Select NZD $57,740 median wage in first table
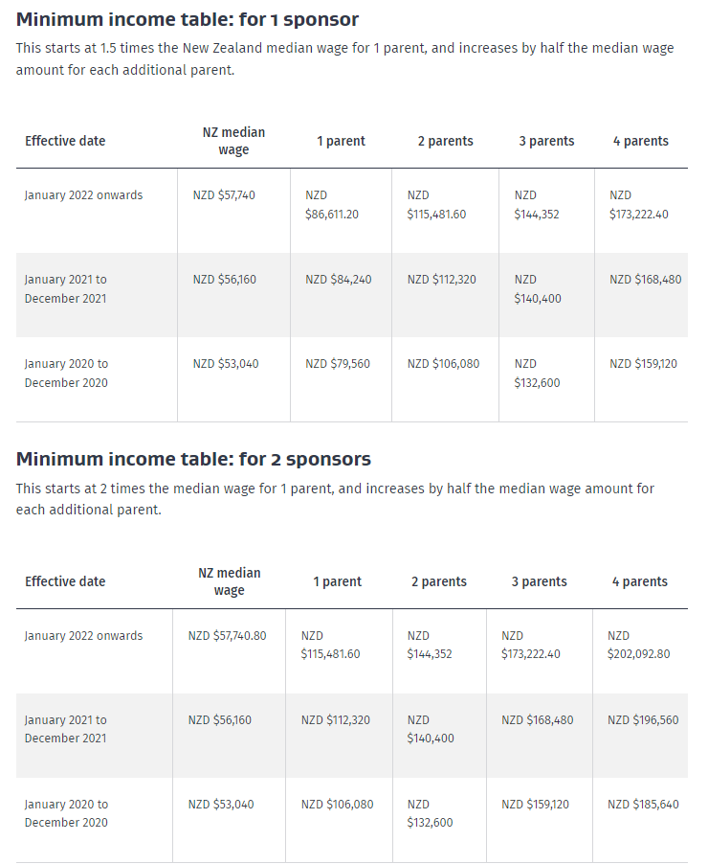This screenshot has width=708, height=864. click(224, 195)
